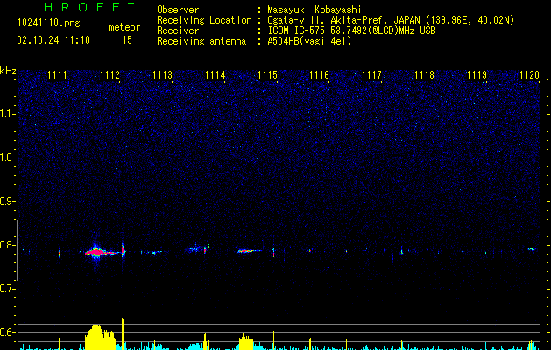Image resolution: width=551 pixels, height=350 pixels.
Task: Click the long meteor echo before 1115
Action: pyautogui.click(x=249, y=251)
